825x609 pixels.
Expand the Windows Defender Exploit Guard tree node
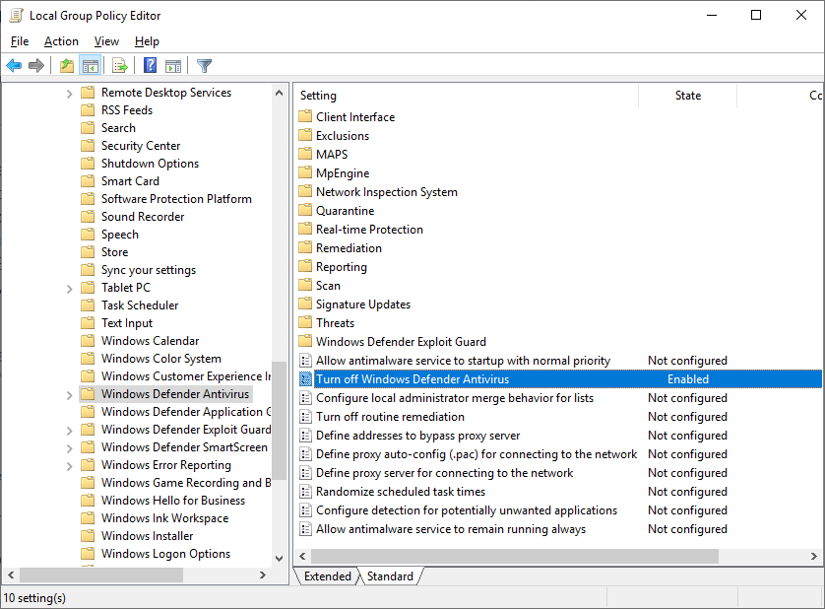70,431
